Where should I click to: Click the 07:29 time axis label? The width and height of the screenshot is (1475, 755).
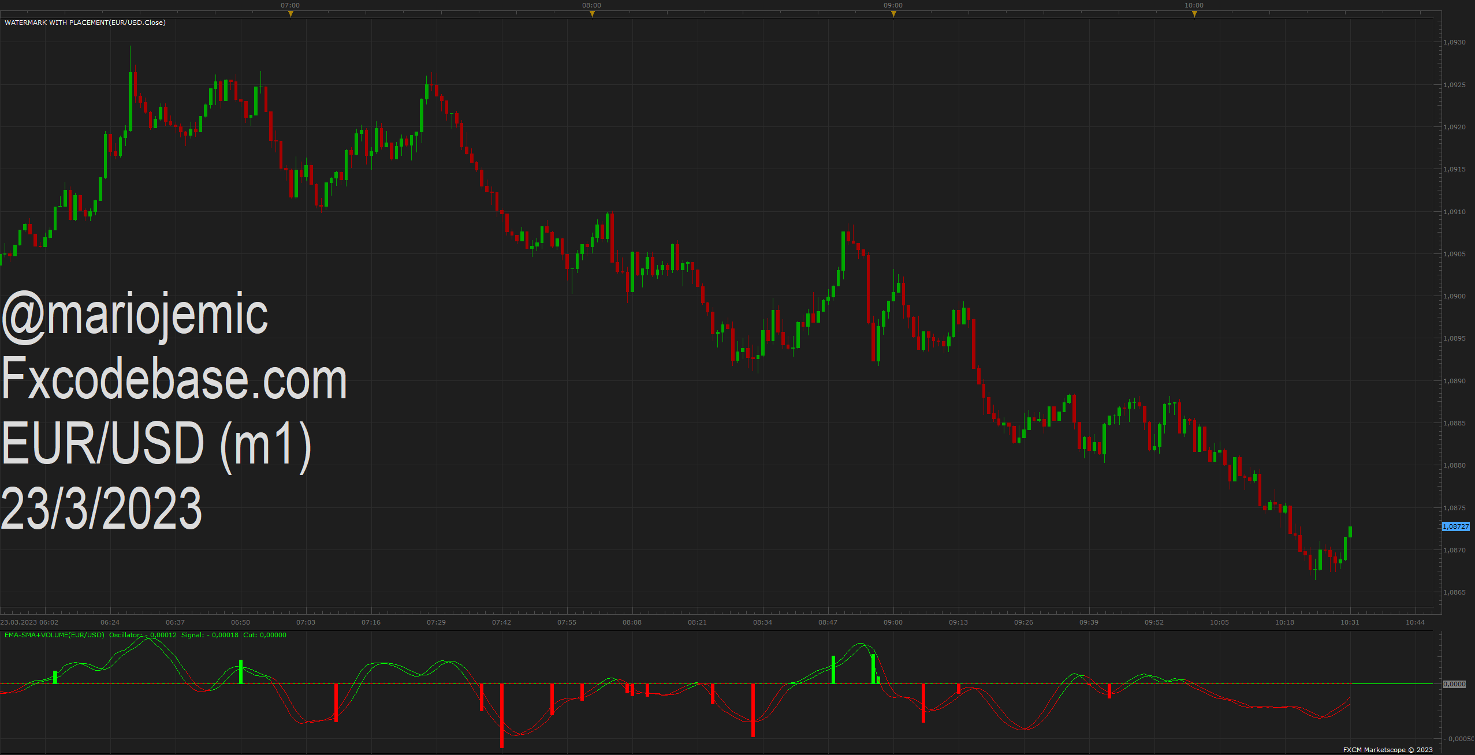(436, 622)
